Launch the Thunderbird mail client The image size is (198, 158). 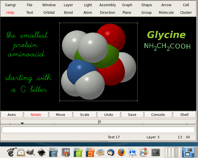(x=111, y=152)
